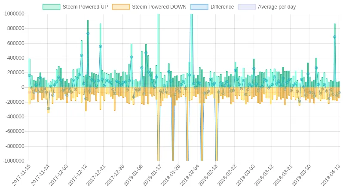The image size is (343, 193).
Task: Click the 2018-03-21 date label
Action: pyautogui.click(x=283, y=175)
